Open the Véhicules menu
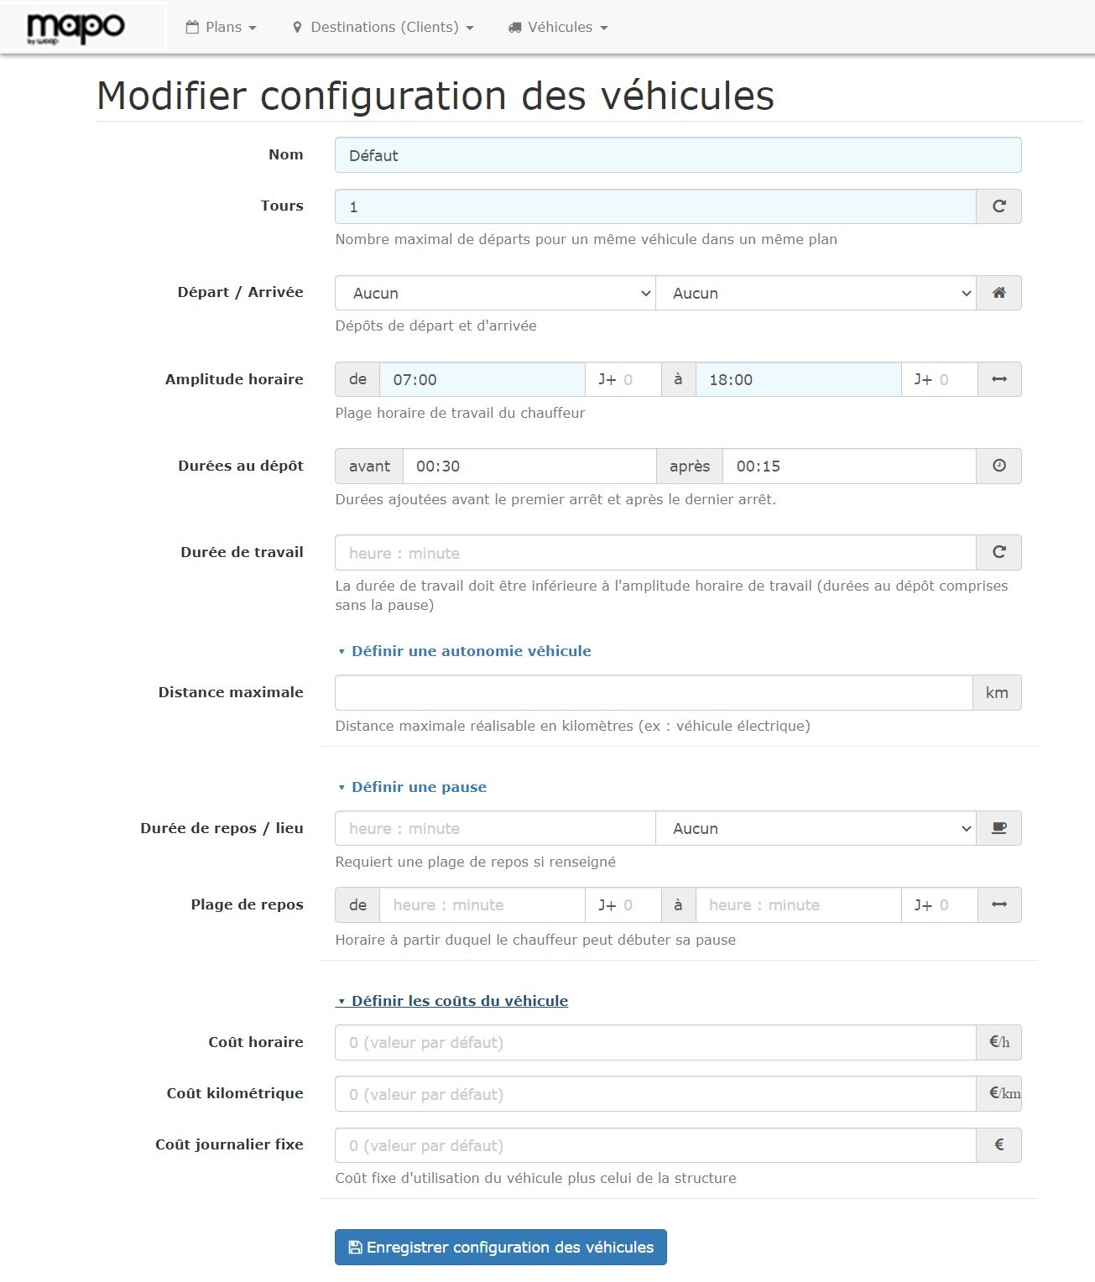Image resolution: width=1095 pixels, height=1282 pixels. point(558,27)
